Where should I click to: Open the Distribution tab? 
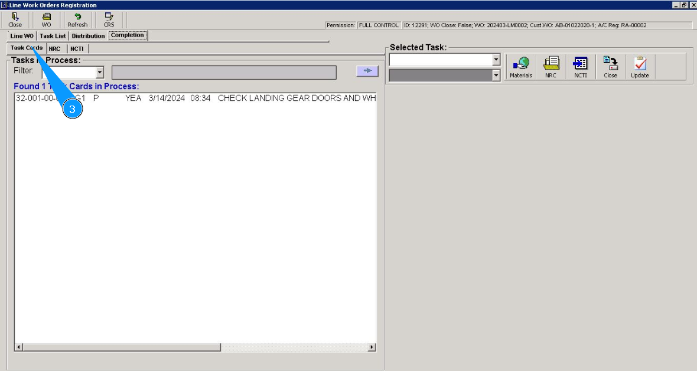point(88,36)
